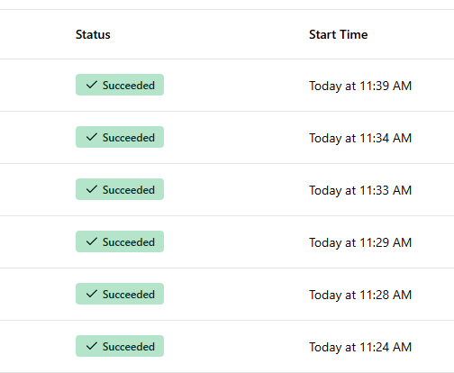Select the Succeeded badge for the 11:34 AM run
The height and width of the screenshot is (373, 454).
point(120,137)
